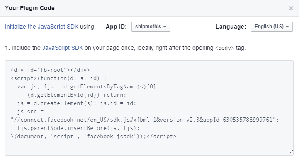Click the line containing 'facebook-jssdk'
299x159 pixels.
[x=93, y=137]
